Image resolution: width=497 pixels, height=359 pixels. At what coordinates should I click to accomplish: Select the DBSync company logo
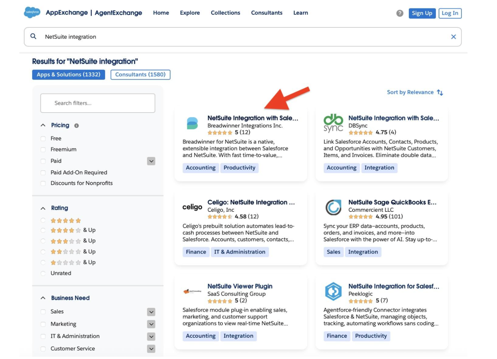(333, 123)
